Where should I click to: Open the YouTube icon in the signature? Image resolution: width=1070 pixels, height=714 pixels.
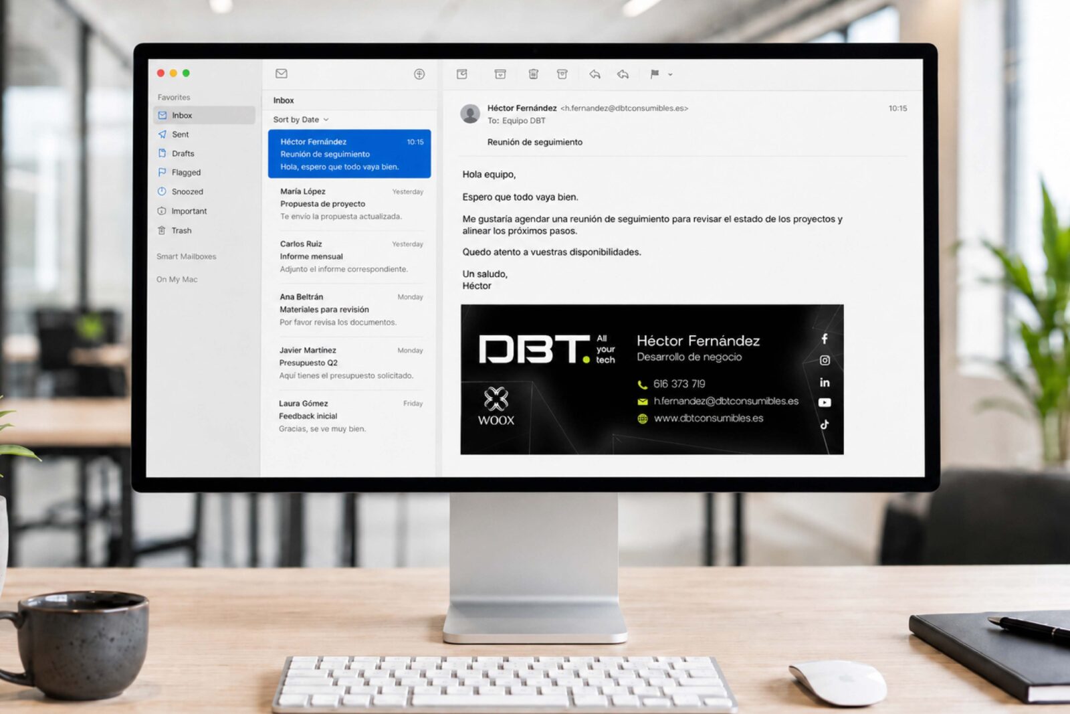(825, 403)
